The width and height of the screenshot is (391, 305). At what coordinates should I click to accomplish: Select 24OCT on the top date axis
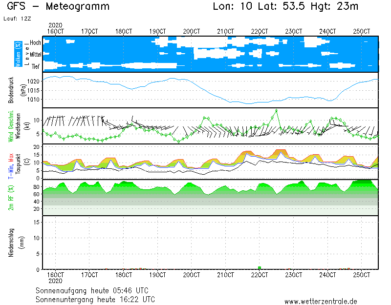click(x=327, y=31)
